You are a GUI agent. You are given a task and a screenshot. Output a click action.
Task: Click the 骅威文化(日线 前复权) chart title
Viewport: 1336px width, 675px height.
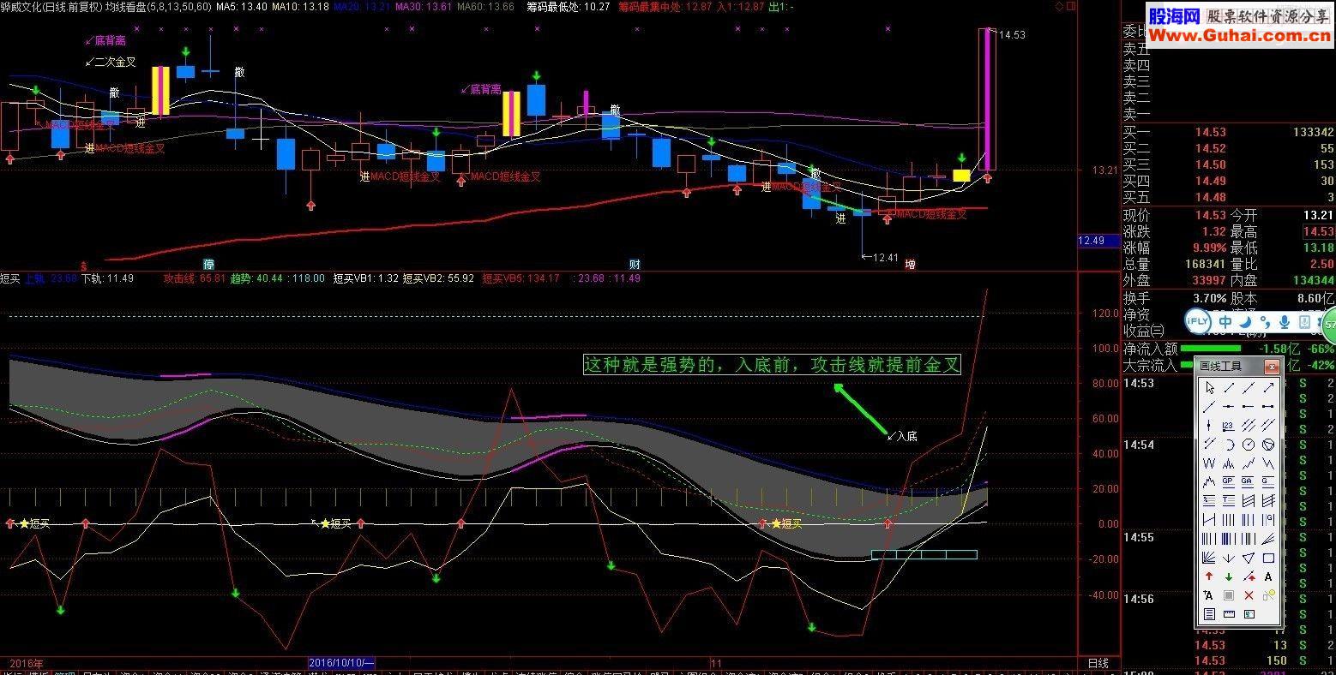[51, 7]
